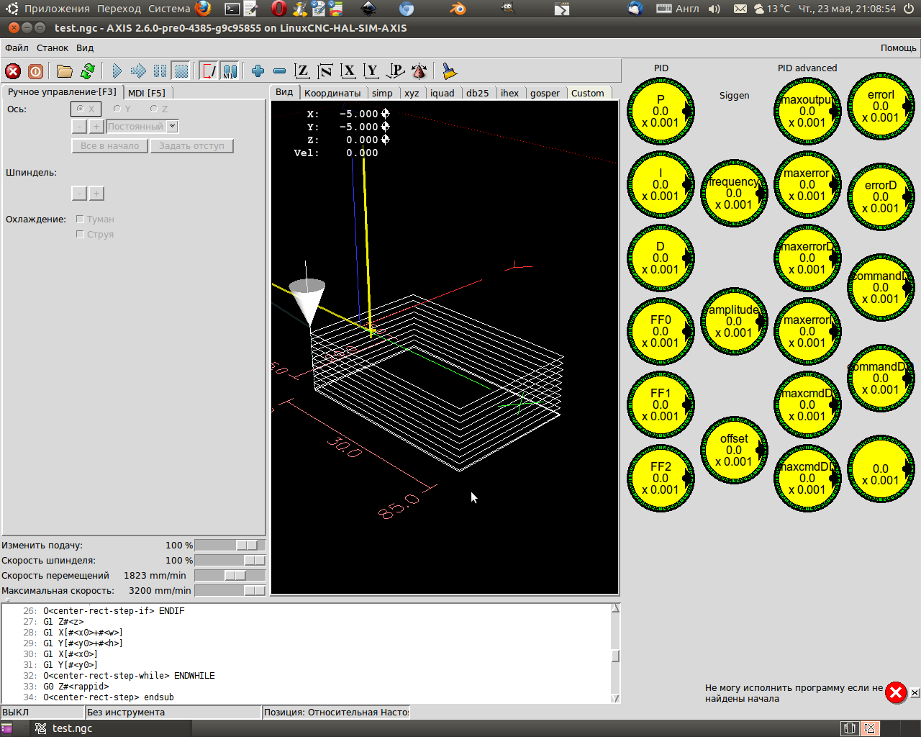Reload the current file
This screenshot has height=737, width=921.
pos(88,71)
